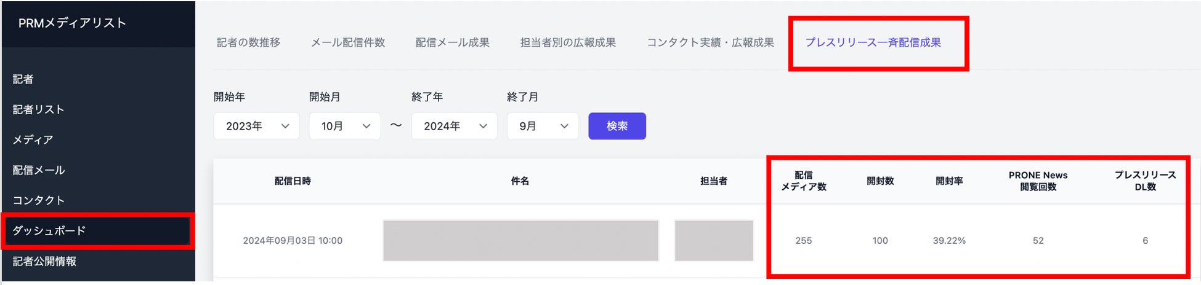
Task: Expand the 終了月 9月 dropdown
Action: (542, 126)
